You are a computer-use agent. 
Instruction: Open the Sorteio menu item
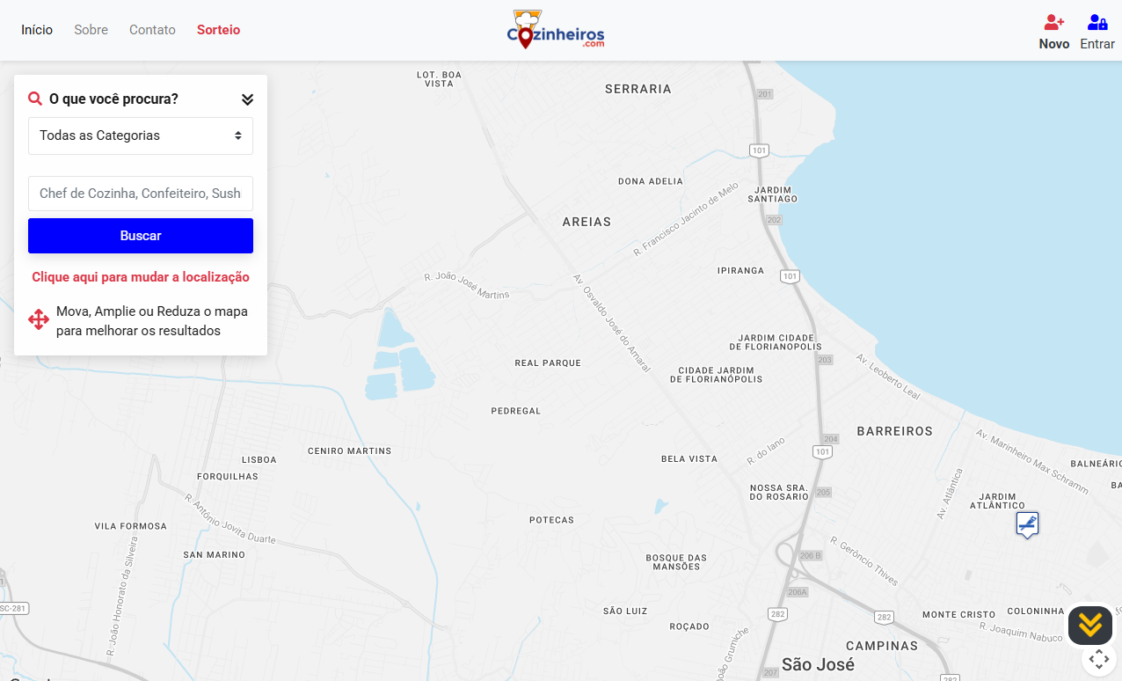[218, 30]
